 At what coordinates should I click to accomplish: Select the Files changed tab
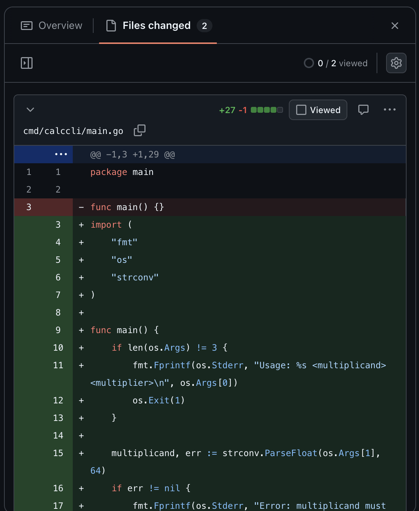(156, 26)
